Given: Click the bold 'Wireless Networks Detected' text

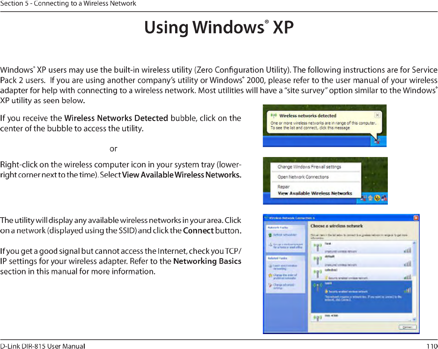Looking at the screenshot, I should coord(116,118).
